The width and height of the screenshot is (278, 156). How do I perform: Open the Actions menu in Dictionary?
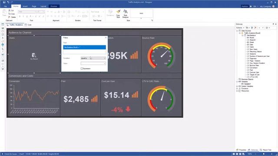(240, 28)
